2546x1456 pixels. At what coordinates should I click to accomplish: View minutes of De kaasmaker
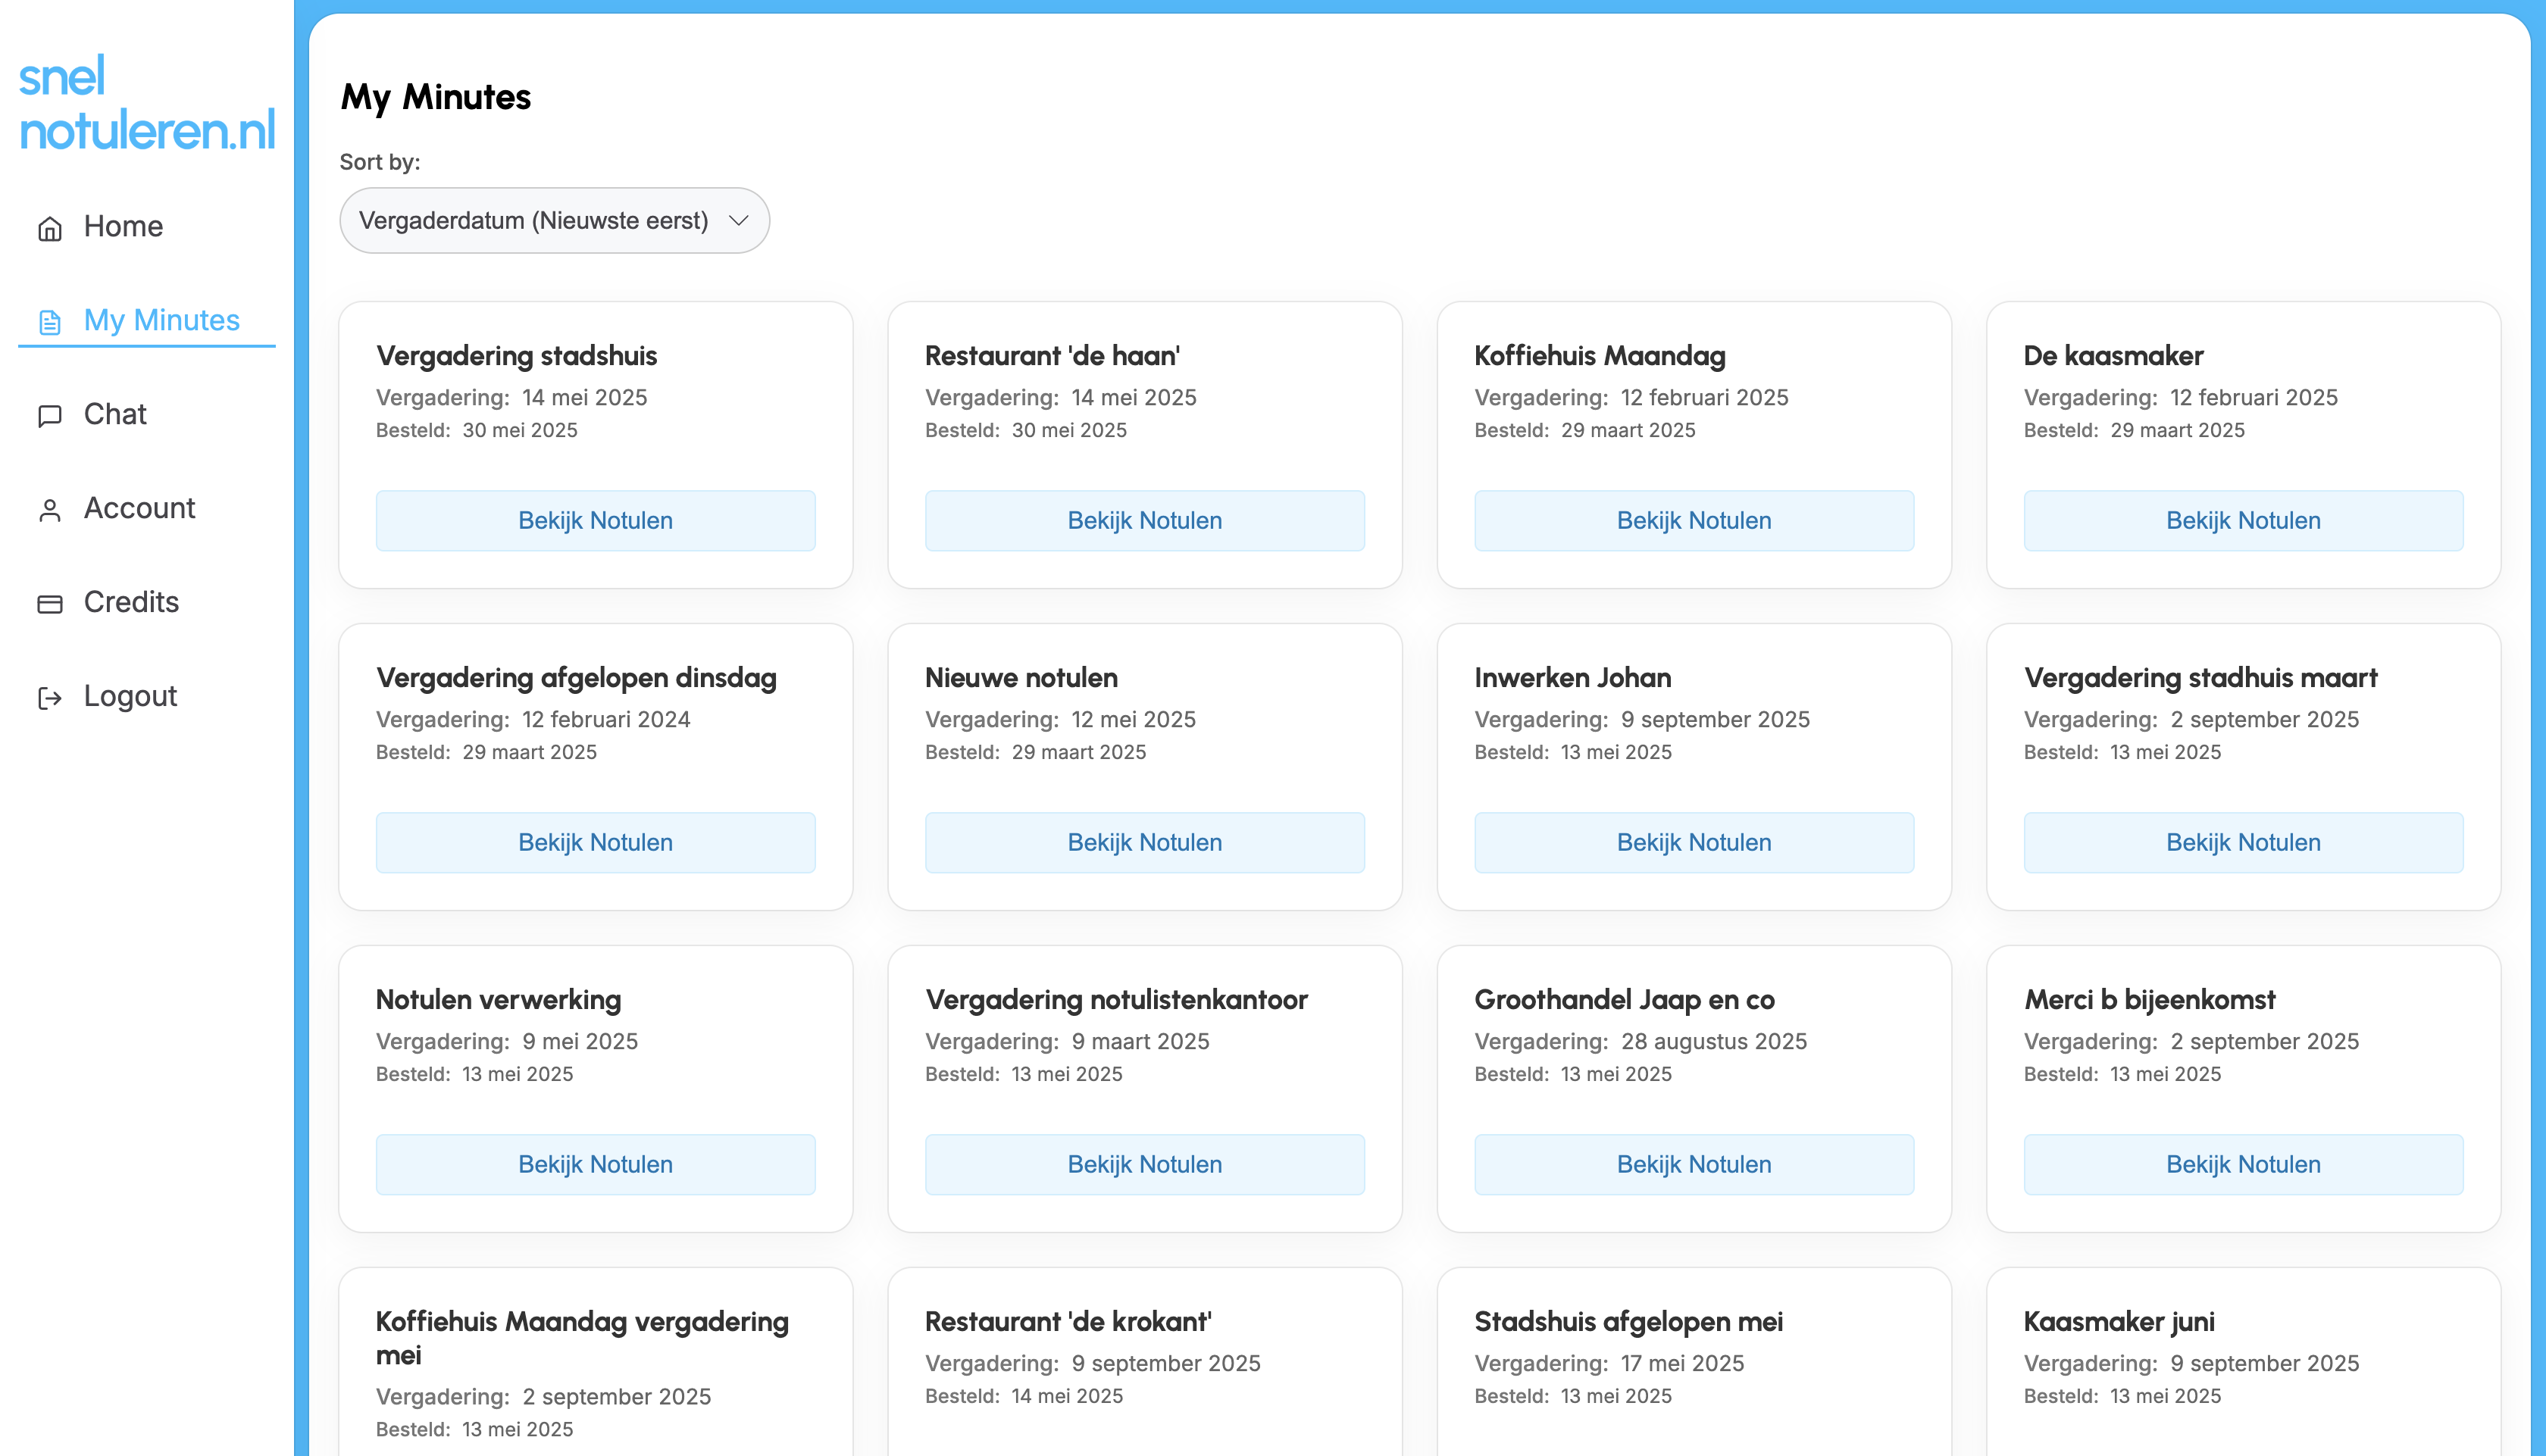pyautogui.click(x=2243, y=520)
